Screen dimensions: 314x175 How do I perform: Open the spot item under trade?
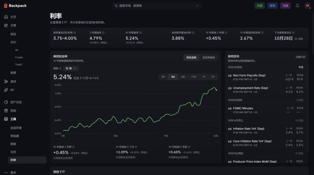click(13, 34)
